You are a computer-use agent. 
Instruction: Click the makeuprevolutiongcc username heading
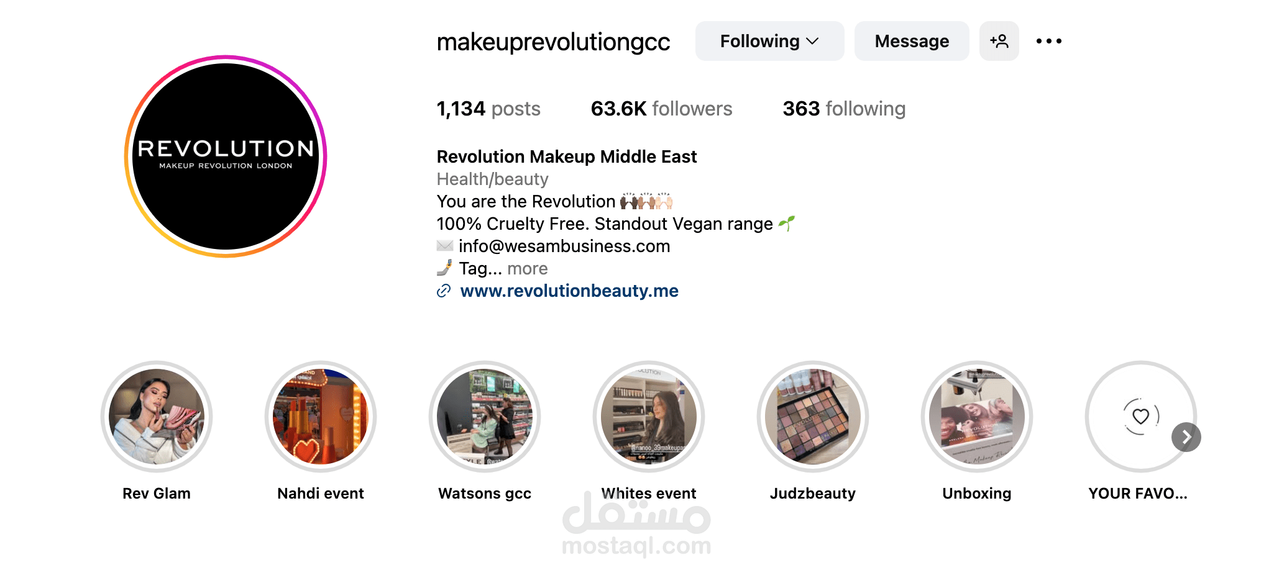pyautogui.click(x=553, y=42)
